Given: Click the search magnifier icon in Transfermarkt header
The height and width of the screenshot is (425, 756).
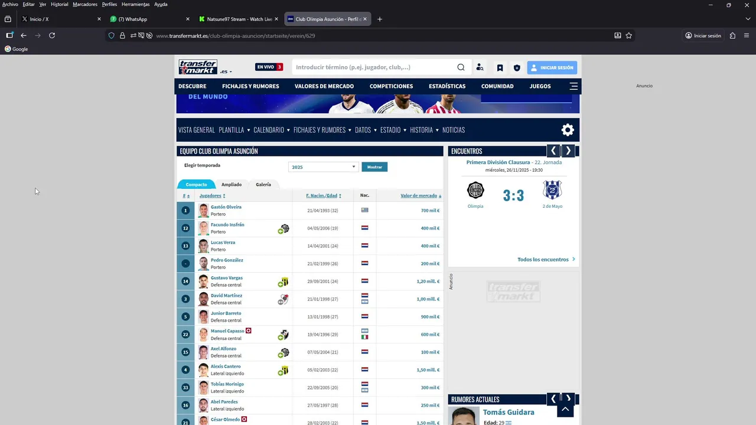Looking at the screenshot, I should [x=461, y=67].
